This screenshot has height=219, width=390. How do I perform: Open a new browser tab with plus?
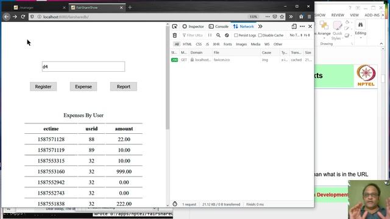[130, 7]
